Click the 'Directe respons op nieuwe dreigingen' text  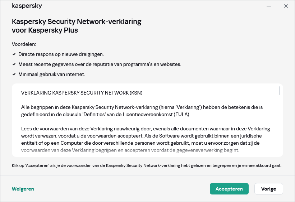pos(61,54)
